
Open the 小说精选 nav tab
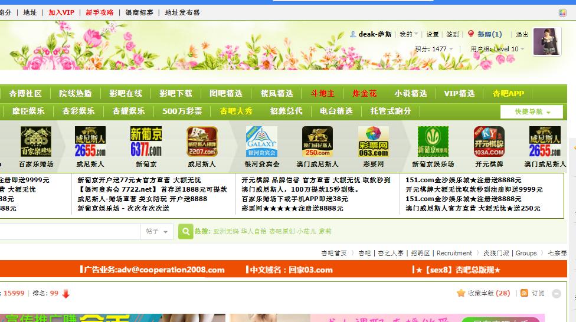click(x=411, y=93)
